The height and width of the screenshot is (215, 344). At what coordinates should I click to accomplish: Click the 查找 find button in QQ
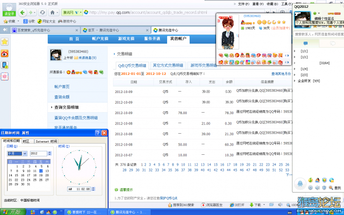335,188
